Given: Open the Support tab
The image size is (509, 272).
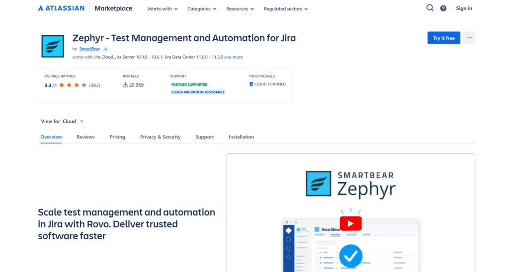Looking at the screenshot, I should coord(204,137).
